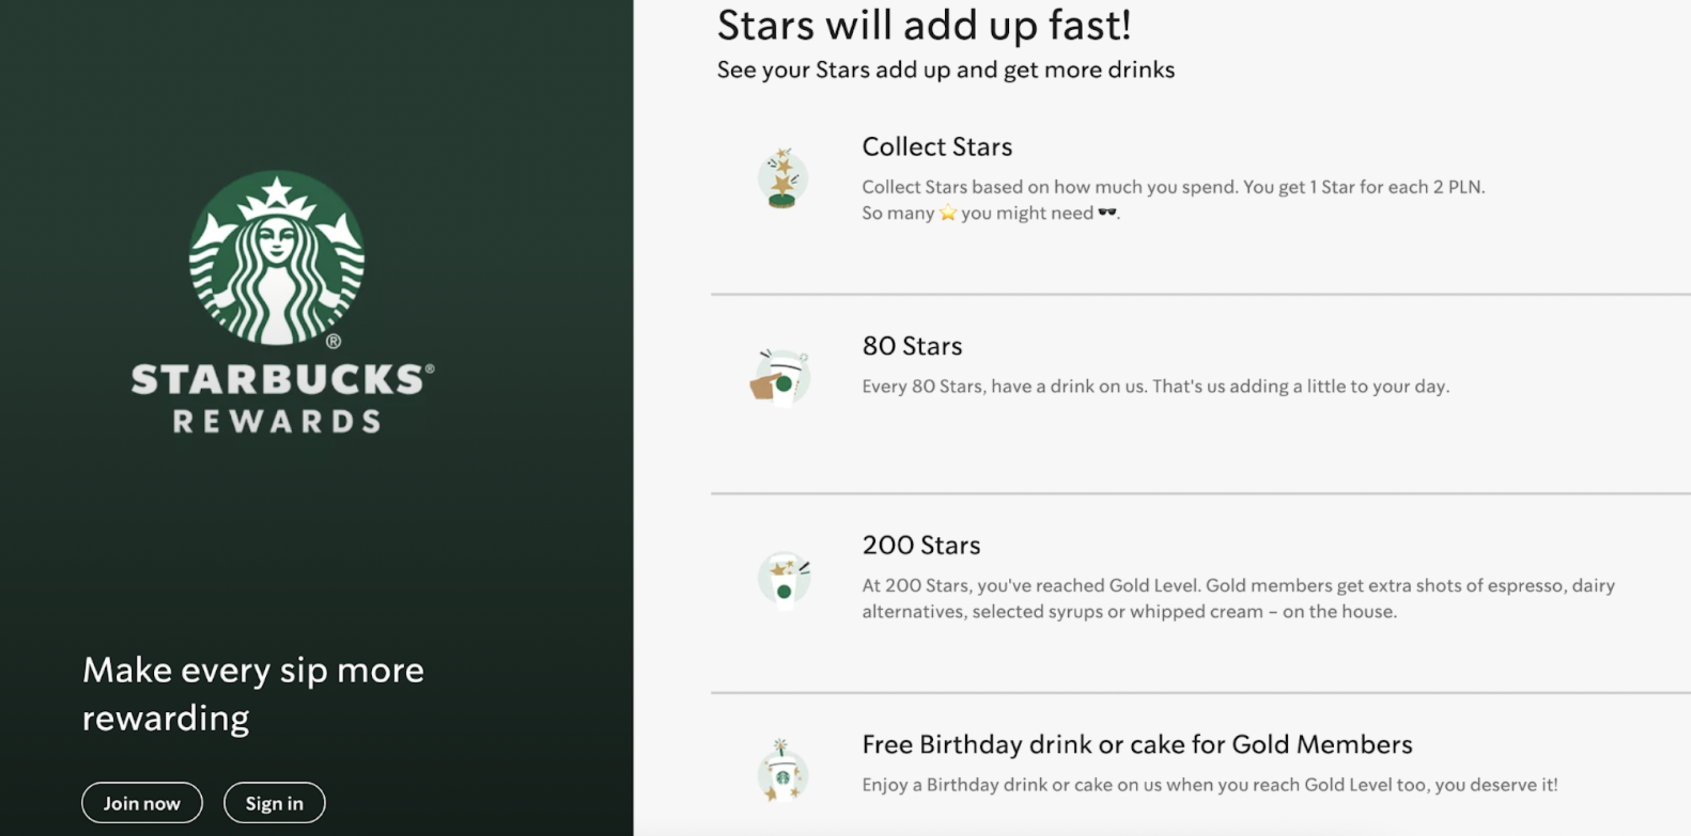
Task: Select the 'Collect Stars' section title
Action: point(937,147)
